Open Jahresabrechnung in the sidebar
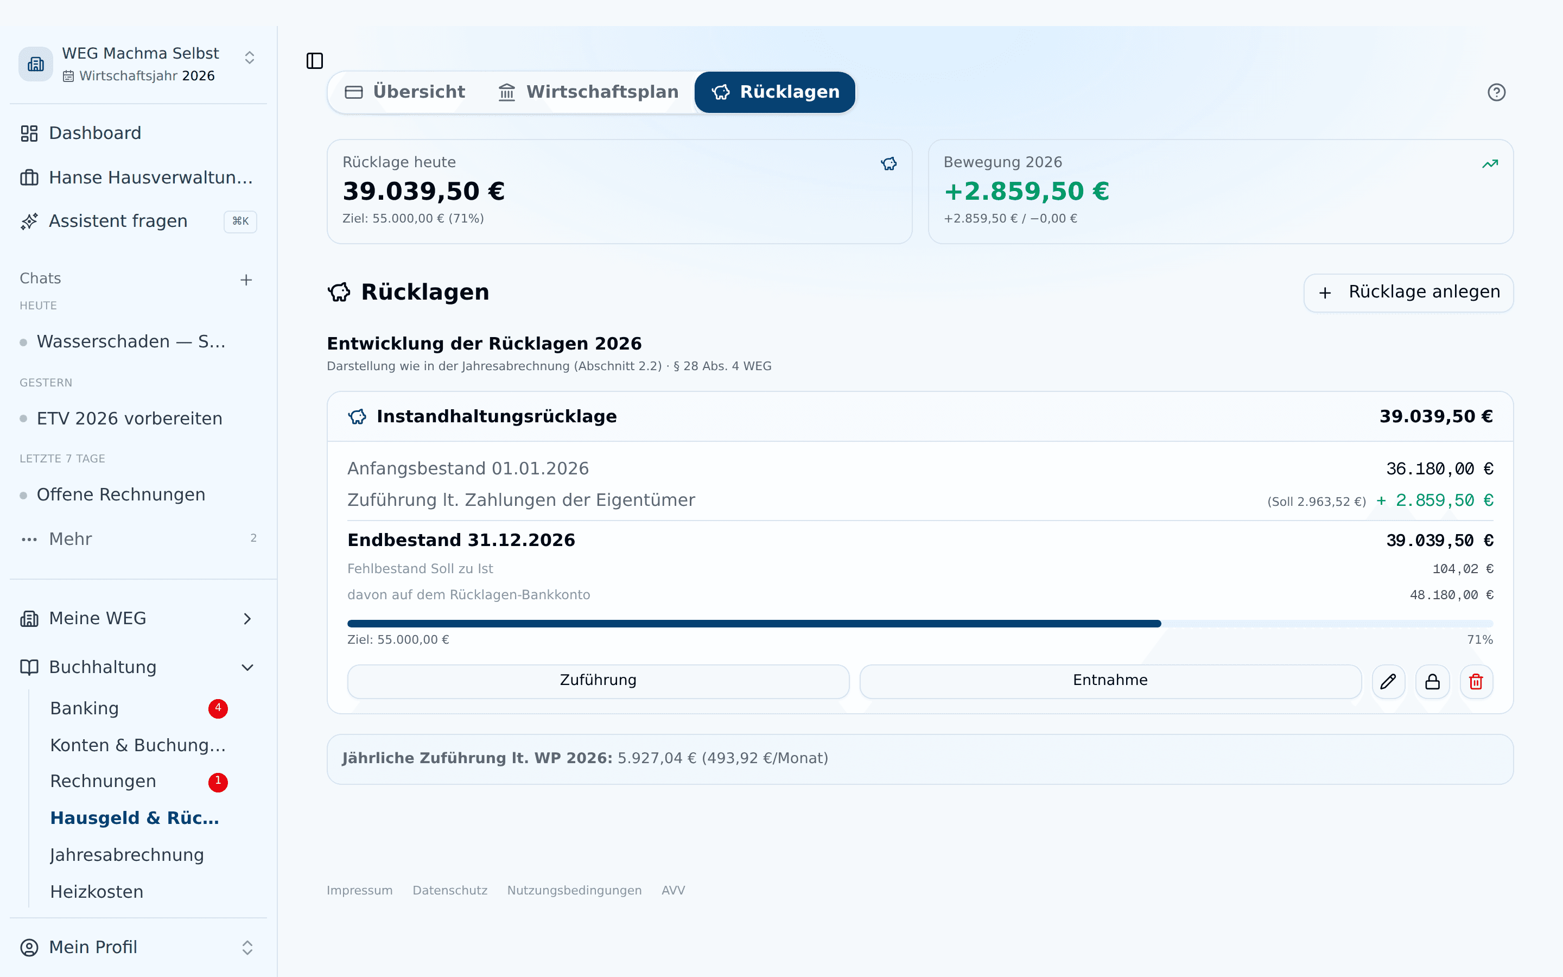 (138, 855)
